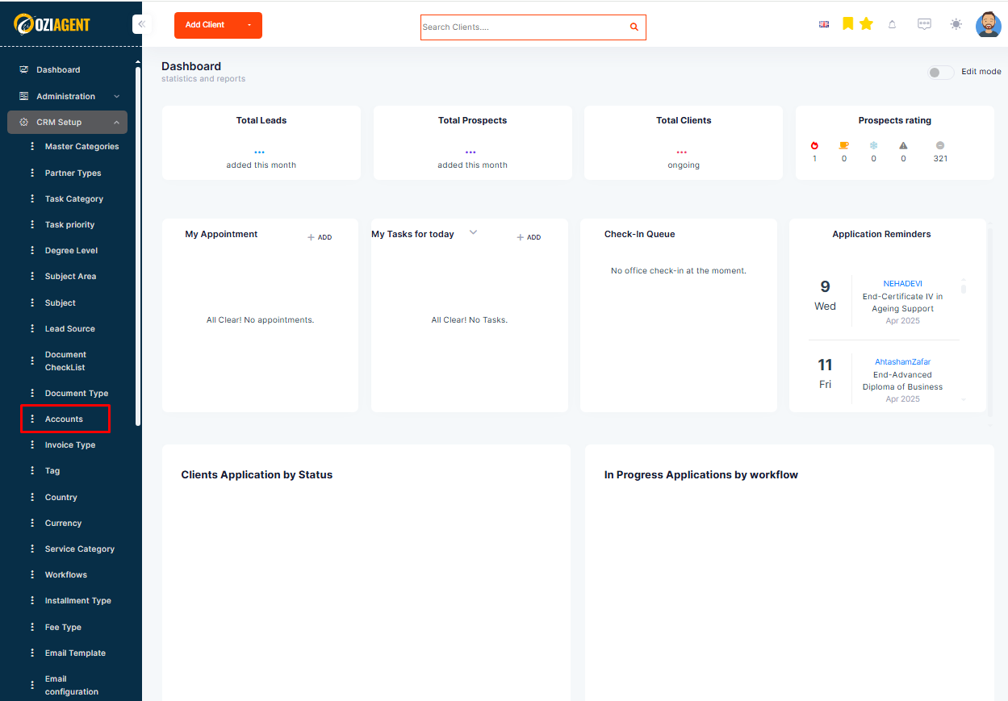Select Workflows from CRM Setup menu

tap(66, 575)
